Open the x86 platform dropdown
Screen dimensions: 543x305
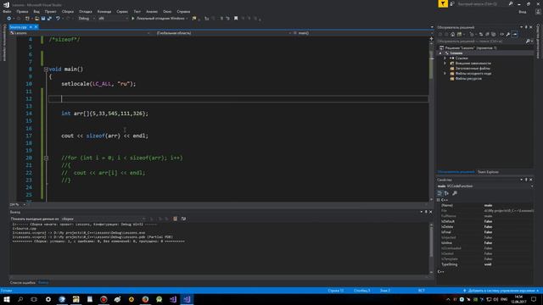113,19
